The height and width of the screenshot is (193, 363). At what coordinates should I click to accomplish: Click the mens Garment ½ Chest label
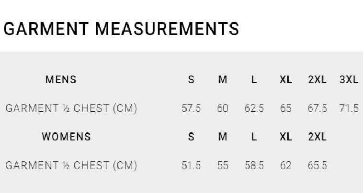click(x=71, y=108)
